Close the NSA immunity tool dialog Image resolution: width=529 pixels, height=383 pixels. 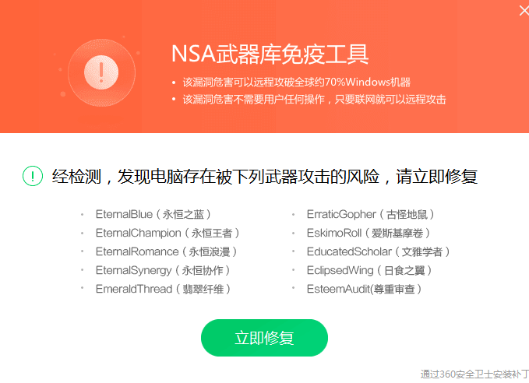524,11
